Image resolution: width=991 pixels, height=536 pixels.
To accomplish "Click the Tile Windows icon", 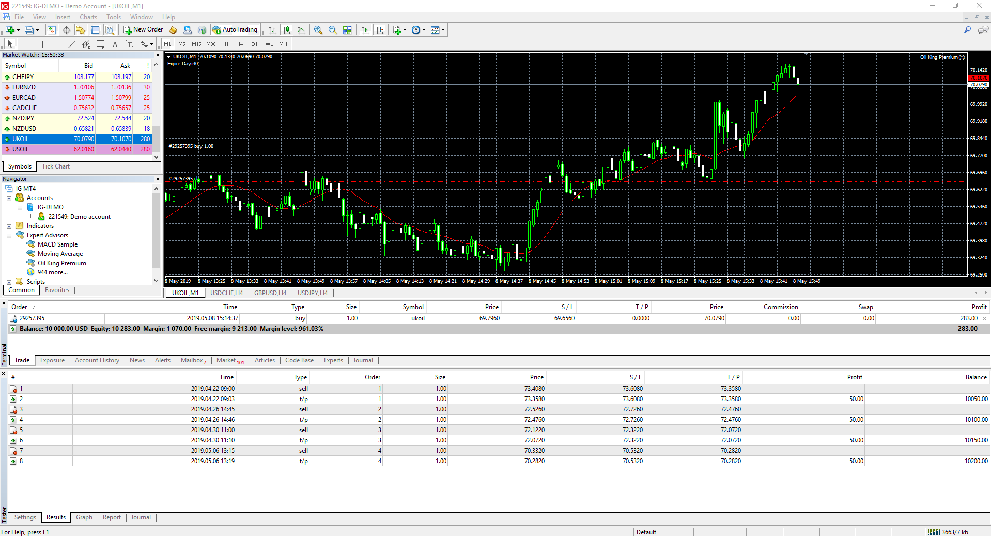I will click(347, 30).
